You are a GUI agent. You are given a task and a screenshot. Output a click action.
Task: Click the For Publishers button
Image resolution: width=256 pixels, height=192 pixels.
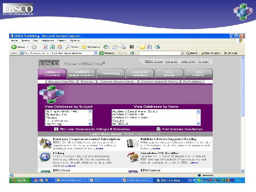[192, 82]
